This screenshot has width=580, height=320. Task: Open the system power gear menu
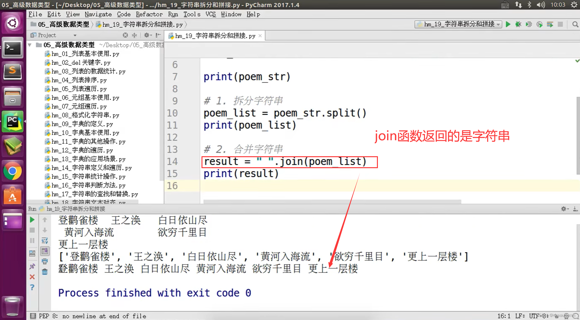tap(574, 5)
